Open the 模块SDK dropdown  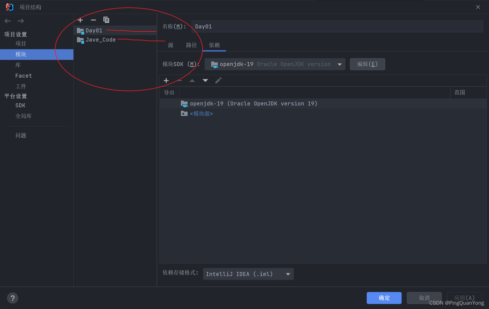coord(275,64)
